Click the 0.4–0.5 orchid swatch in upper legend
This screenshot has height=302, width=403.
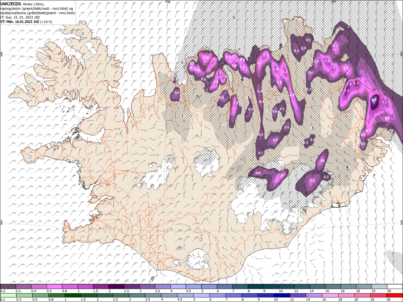(x=39, y=287)
